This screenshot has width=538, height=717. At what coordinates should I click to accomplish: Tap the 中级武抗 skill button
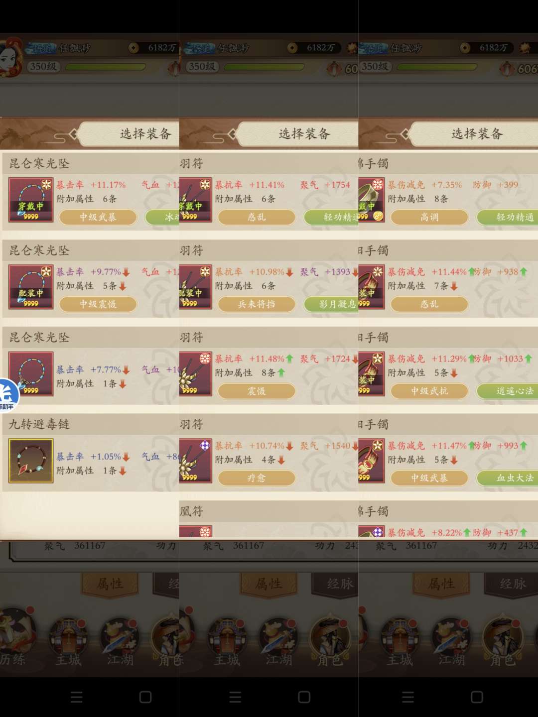(429, 391)
